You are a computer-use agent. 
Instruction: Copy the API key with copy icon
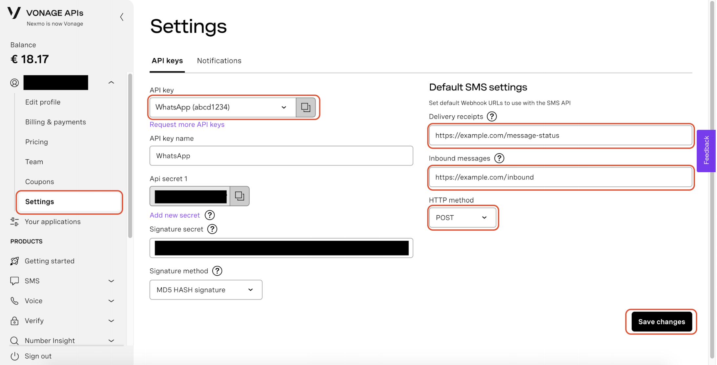point(306,107)
